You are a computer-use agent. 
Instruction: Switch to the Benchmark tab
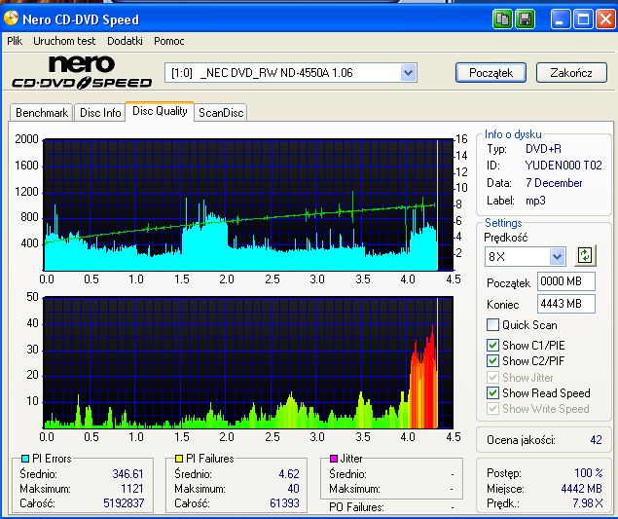click(42, 113)
